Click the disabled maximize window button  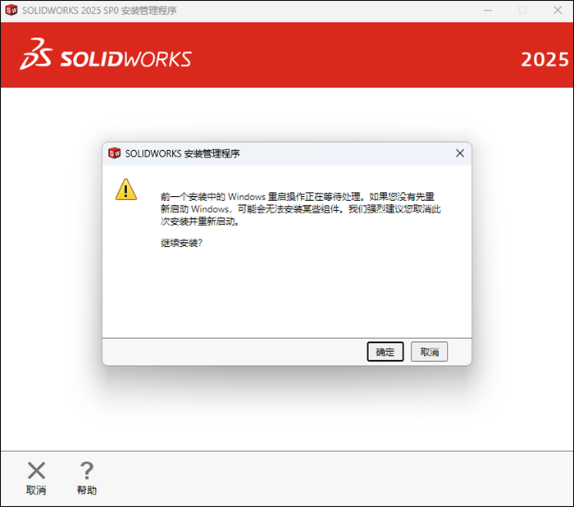point(522,11)
